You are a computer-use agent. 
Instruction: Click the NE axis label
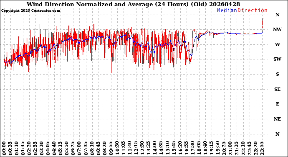click(x=277, y=119)
